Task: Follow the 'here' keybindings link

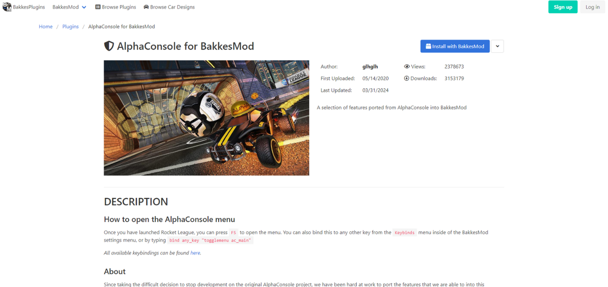Action: pyautogui.click(x=195, y=253)
